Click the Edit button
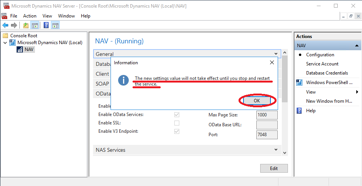The image size is (362, 186). (274, 169)
